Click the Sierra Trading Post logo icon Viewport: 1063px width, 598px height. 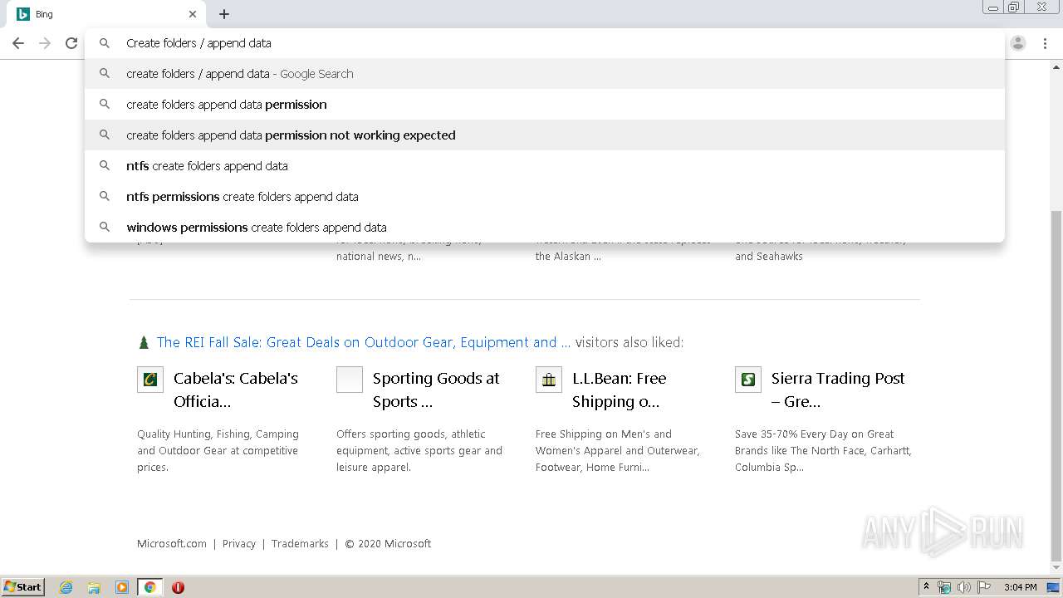pos(748,380)
